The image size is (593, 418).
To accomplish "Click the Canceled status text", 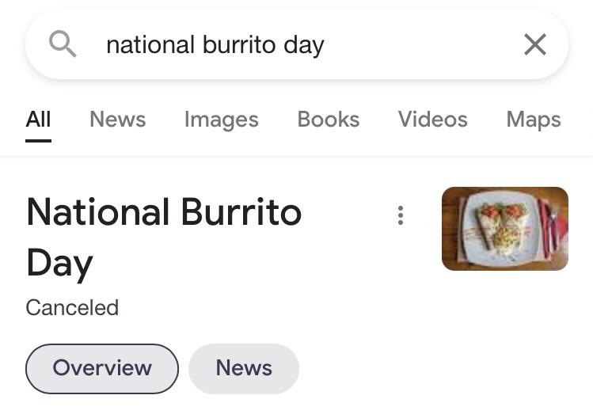I will pyautogui.click(x=72, y=307).
